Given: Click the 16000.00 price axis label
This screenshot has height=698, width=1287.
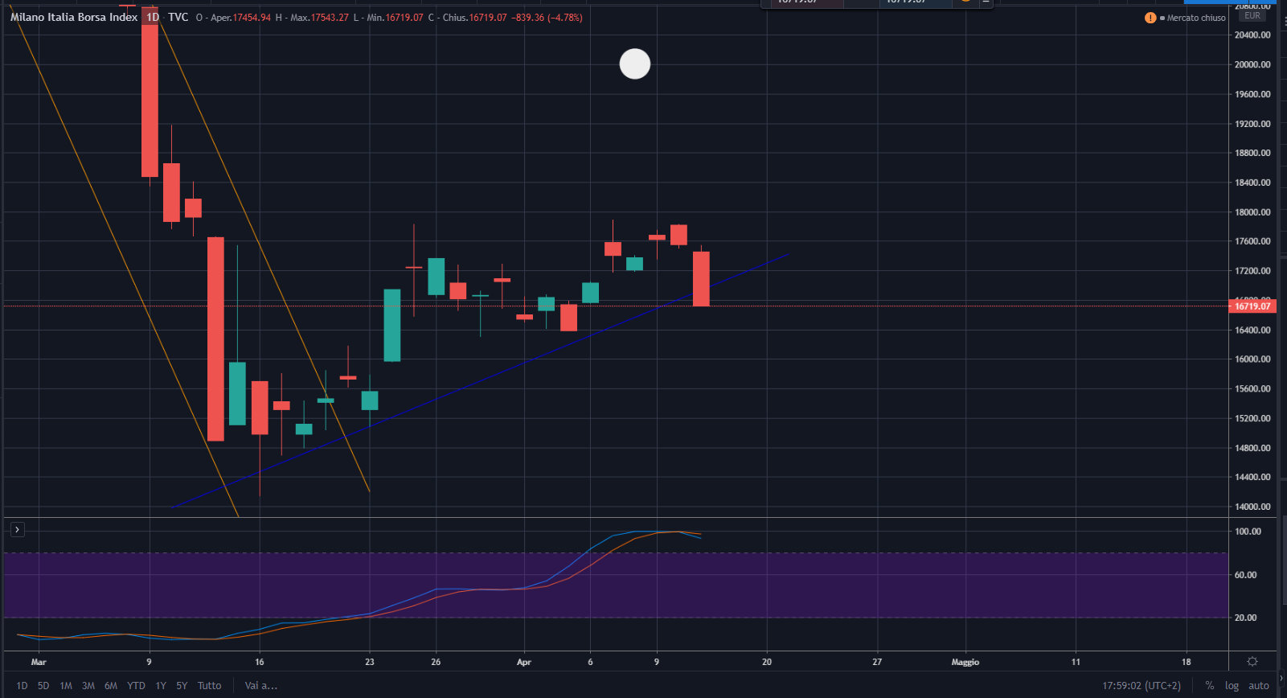Looking at the screenshot, I should click(x=1252, y=359).
